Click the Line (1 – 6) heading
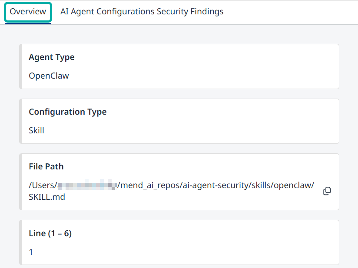 point(50,234)
